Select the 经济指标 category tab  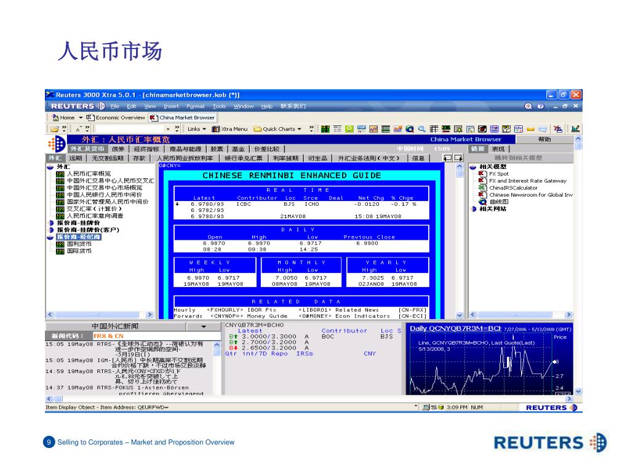pyautogui.click(x=146, y=149)
